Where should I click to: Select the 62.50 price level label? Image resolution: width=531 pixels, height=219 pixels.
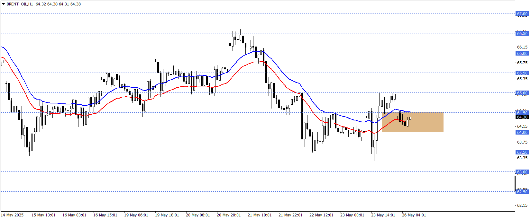pyautogui.click(x=522, y=192)
